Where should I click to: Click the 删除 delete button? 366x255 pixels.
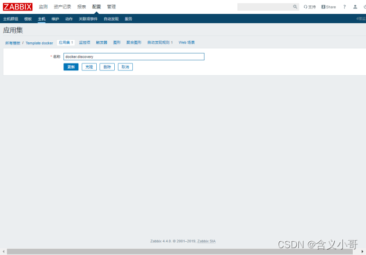click(x=107, y=67)
